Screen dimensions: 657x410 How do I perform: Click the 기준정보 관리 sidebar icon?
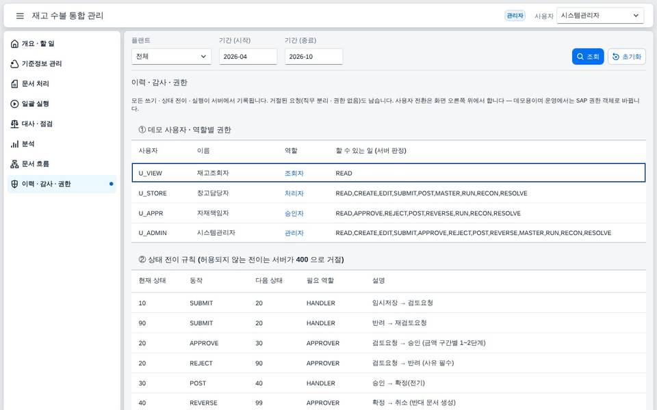14,64
